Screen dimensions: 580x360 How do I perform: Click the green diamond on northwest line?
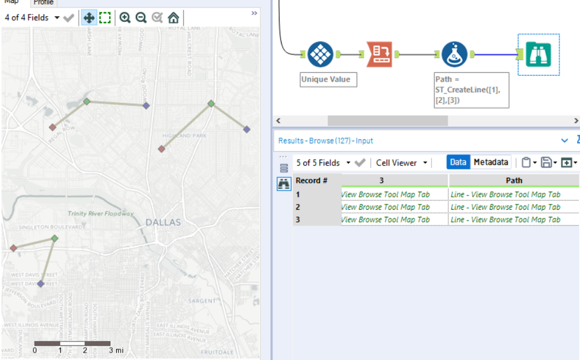87,101
